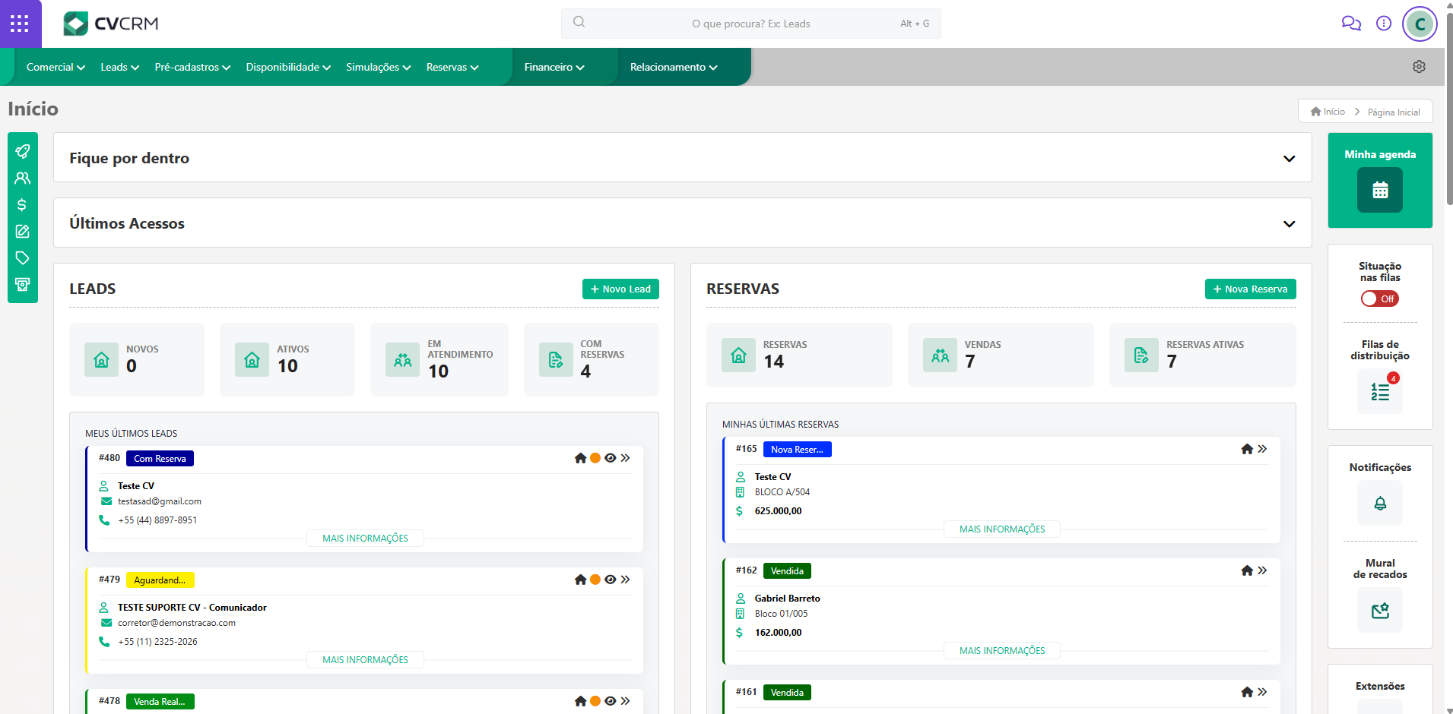Click orange status dot on lead #479
Image resolution: width=1453 pixels, height=714 pixels.
tap(595, 580)
